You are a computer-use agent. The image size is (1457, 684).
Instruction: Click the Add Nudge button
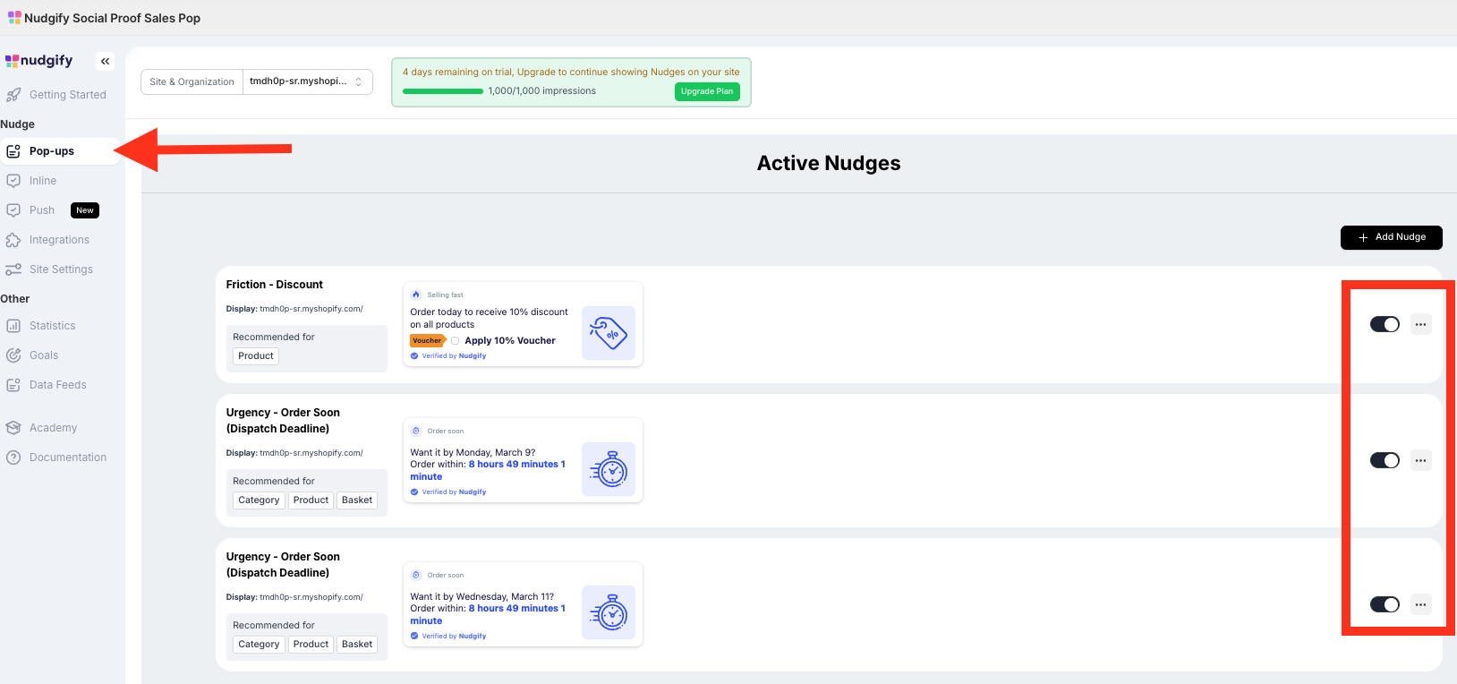(1392, 237)
